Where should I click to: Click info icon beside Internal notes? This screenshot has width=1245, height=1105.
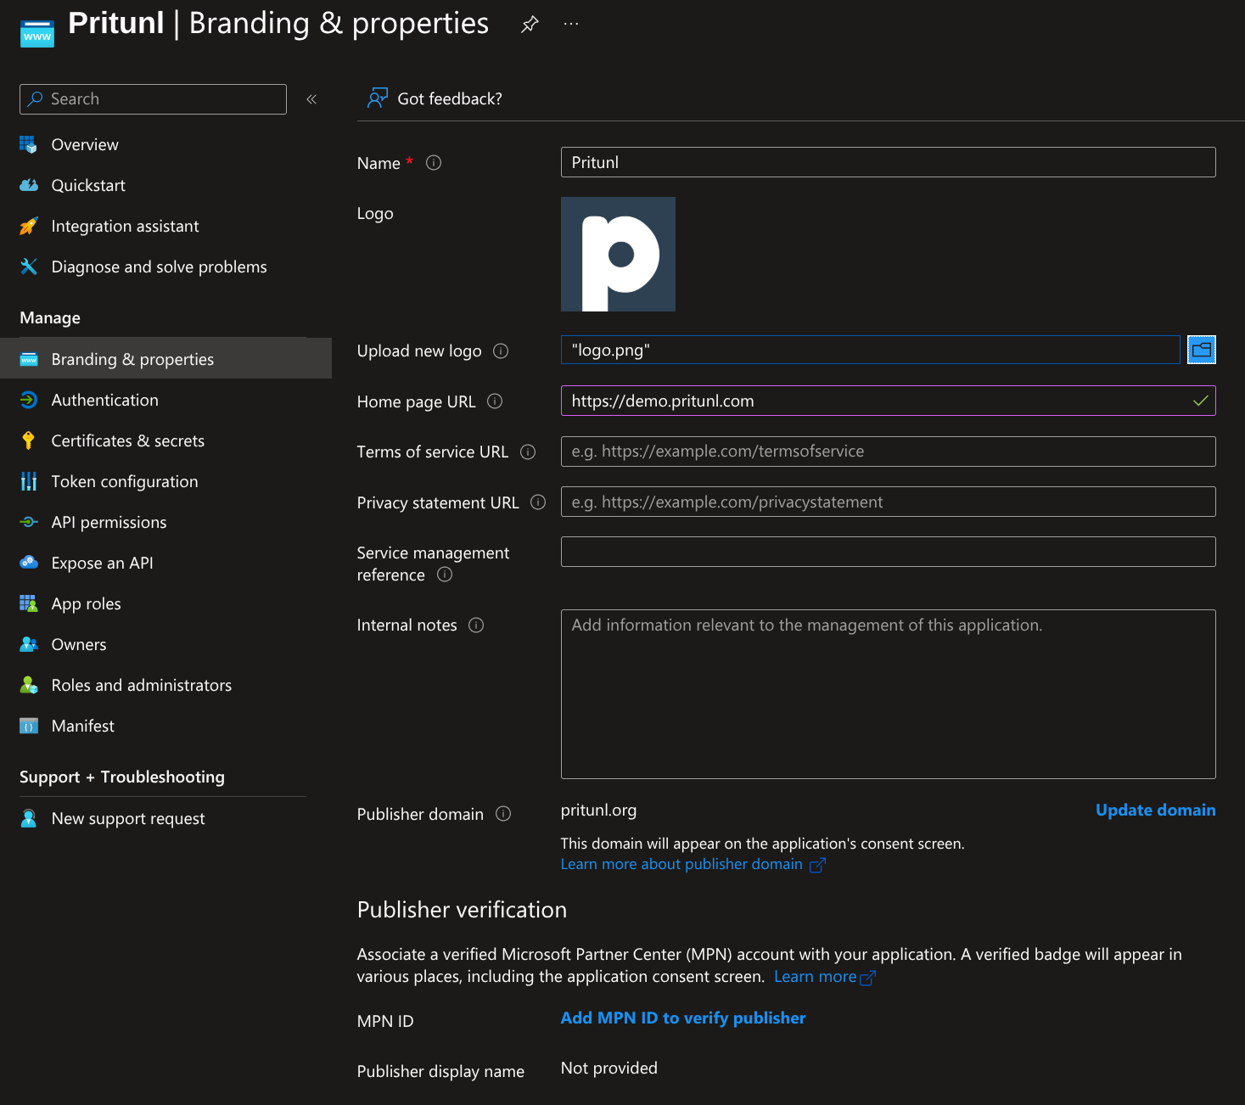coord(476,625)
